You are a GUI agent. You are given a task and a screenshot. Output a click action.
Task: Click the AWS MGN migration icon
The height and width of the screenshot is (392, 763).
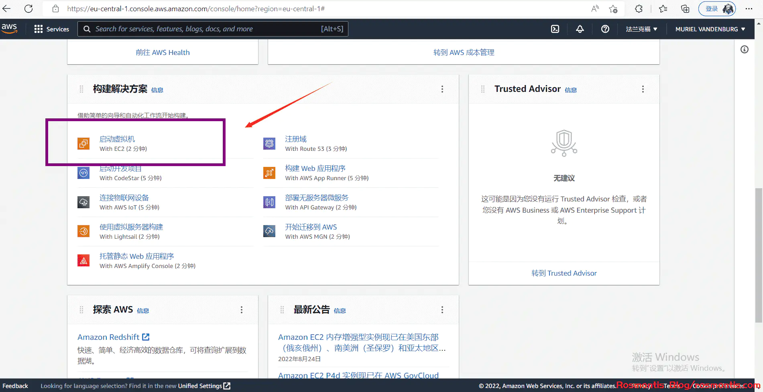[x=269, y=232]
